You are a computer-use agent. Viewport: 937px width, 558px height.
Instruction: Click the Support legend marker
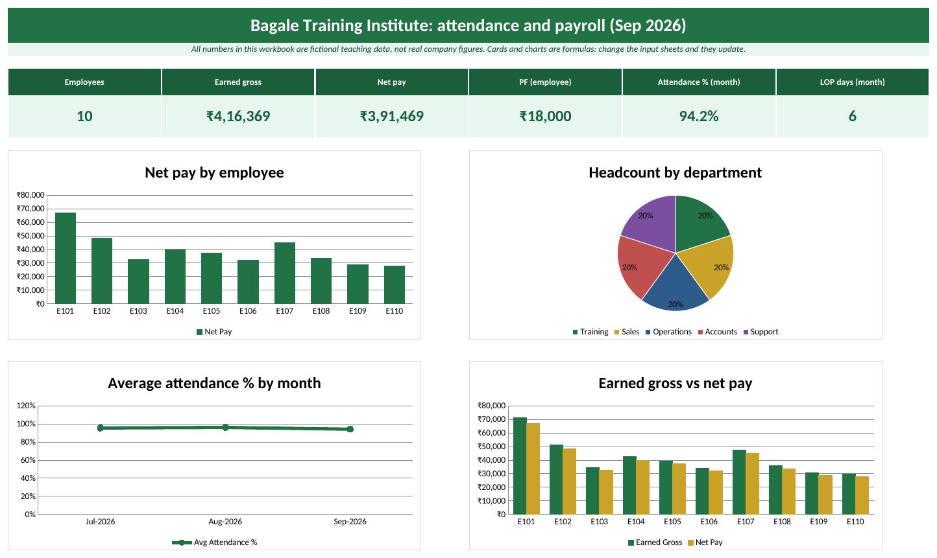pos(746,332)
